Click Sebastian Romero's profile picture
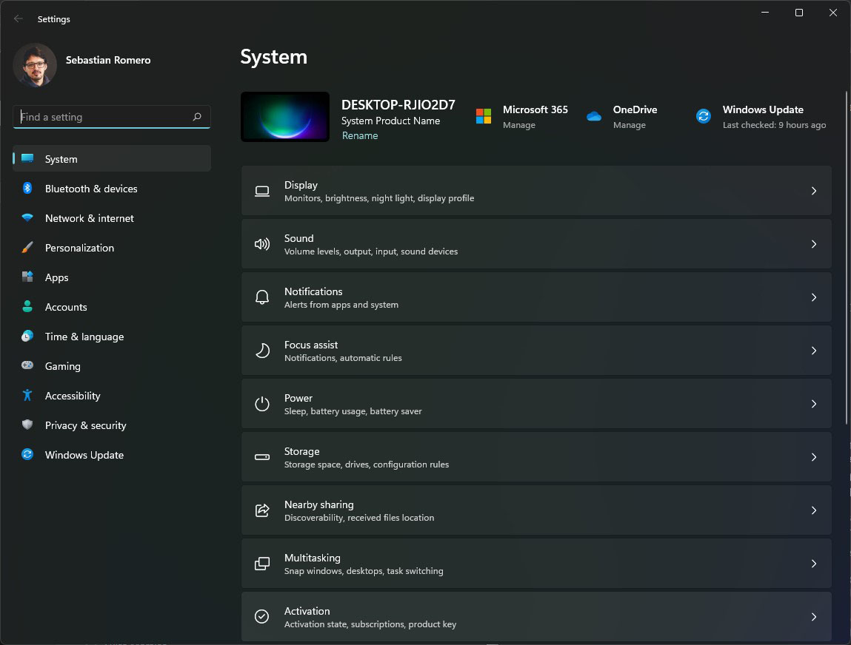The image size is (851, 645). [x=35, y=65]
